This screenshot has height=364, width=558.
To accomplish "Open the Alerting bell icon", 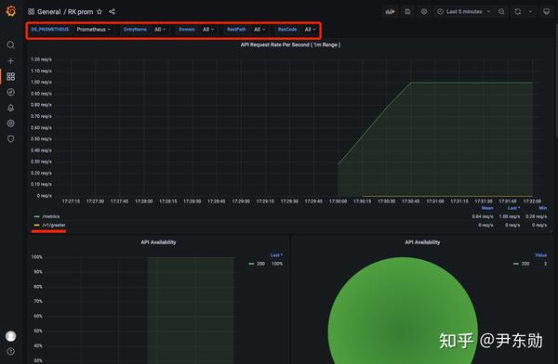I will click(x=10, y=108).
